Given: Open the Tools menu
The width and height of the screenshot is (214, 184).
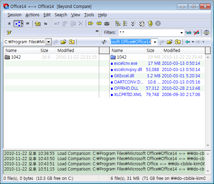Looking at the screenshot, I should (89, 15).
